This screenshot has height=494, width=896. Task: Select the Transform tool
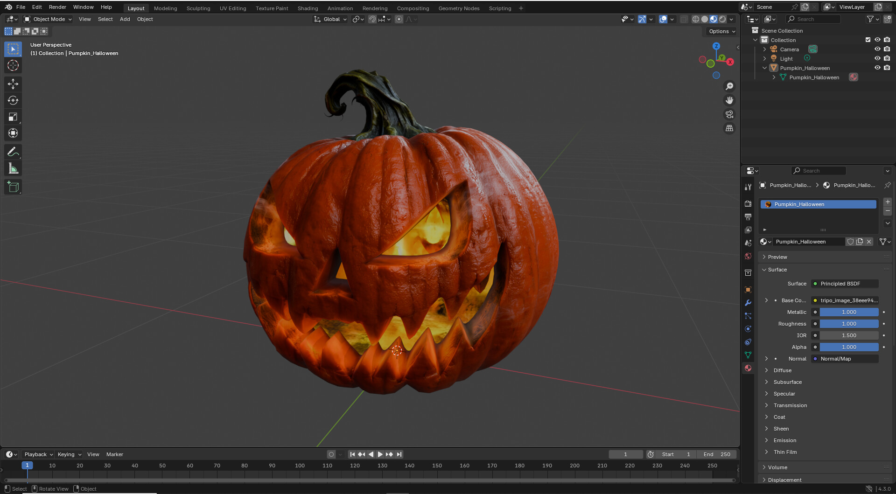pyautogui.click(x=13, y=133)
